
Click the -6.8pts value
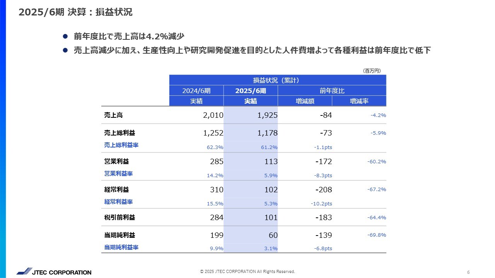pyautogui.click(x=323, y=249)
